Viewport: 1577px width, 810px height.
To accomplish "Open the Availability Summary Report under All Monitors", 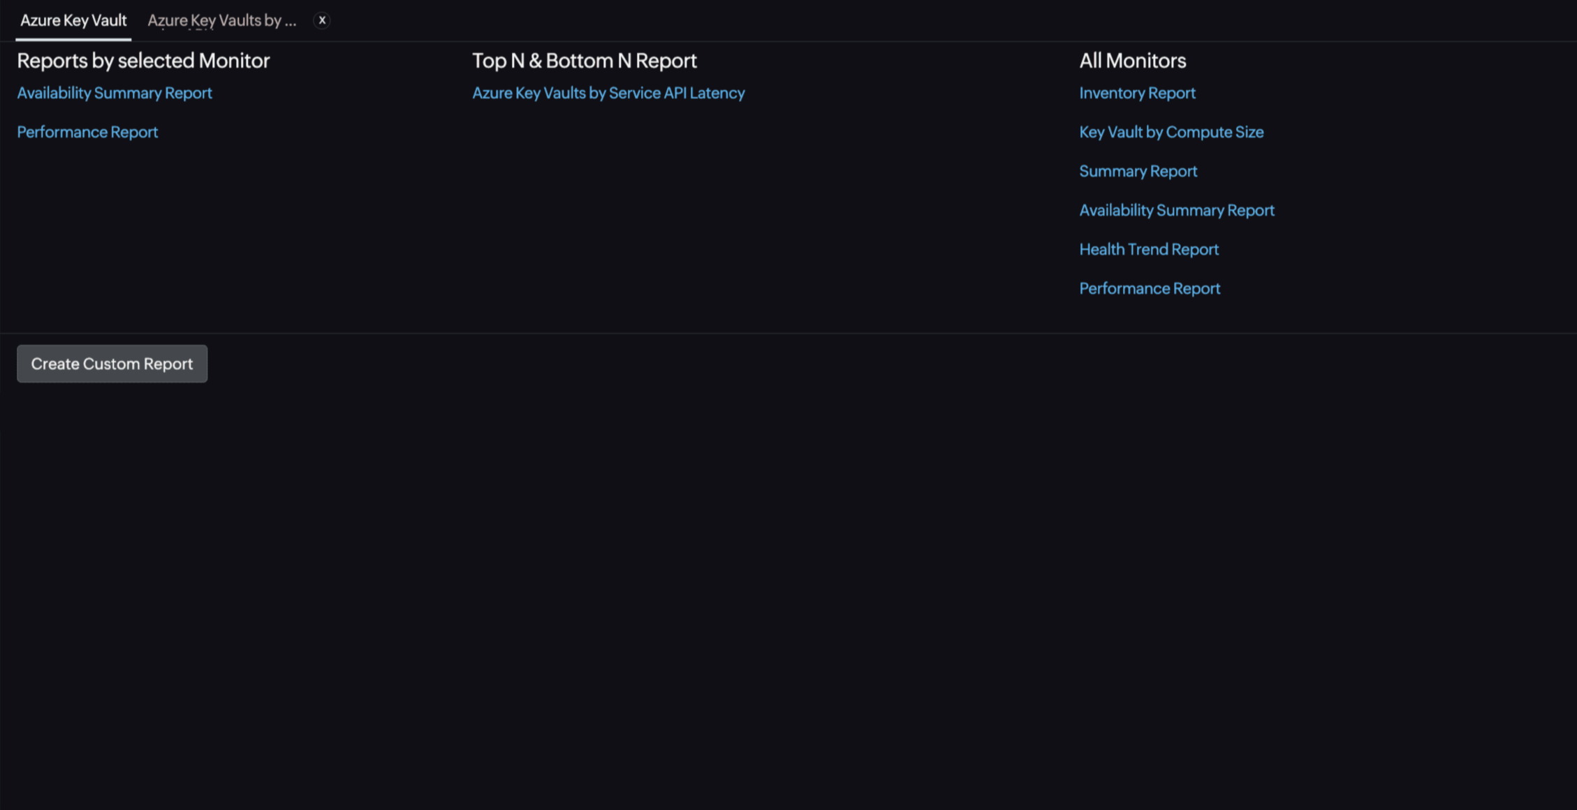I will pos(1177,209).
